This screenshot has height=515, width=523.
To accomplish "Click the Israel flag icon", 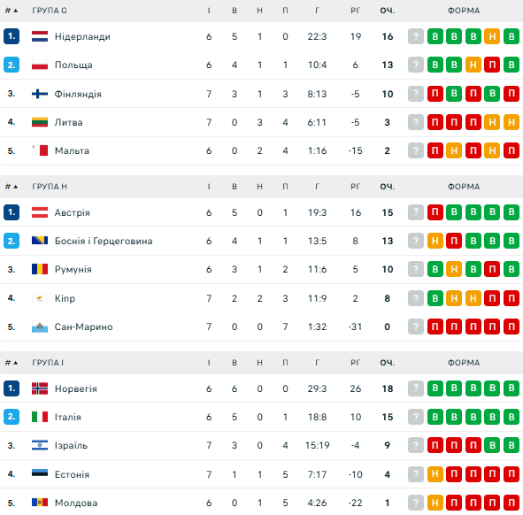I will click(x=40, y=445).
